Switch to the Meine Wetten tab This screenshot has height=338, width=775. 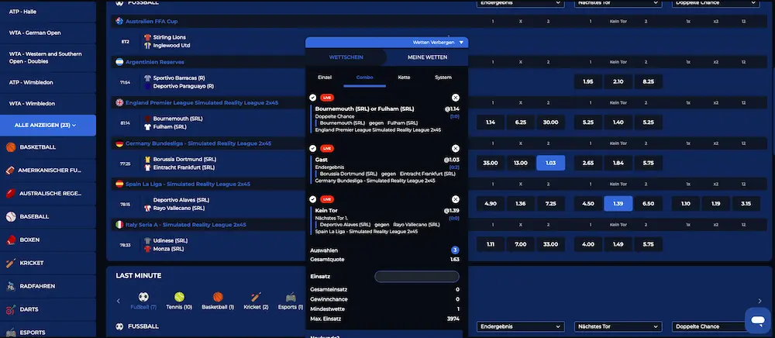tap(427, 57)
